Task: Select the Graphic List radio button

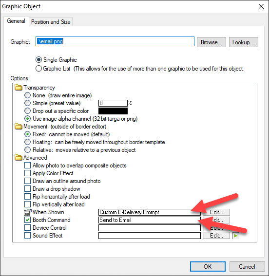Action: [x=38, y=69]
